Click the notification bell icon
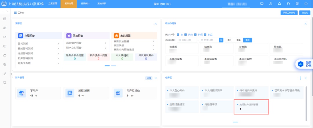 279,4
